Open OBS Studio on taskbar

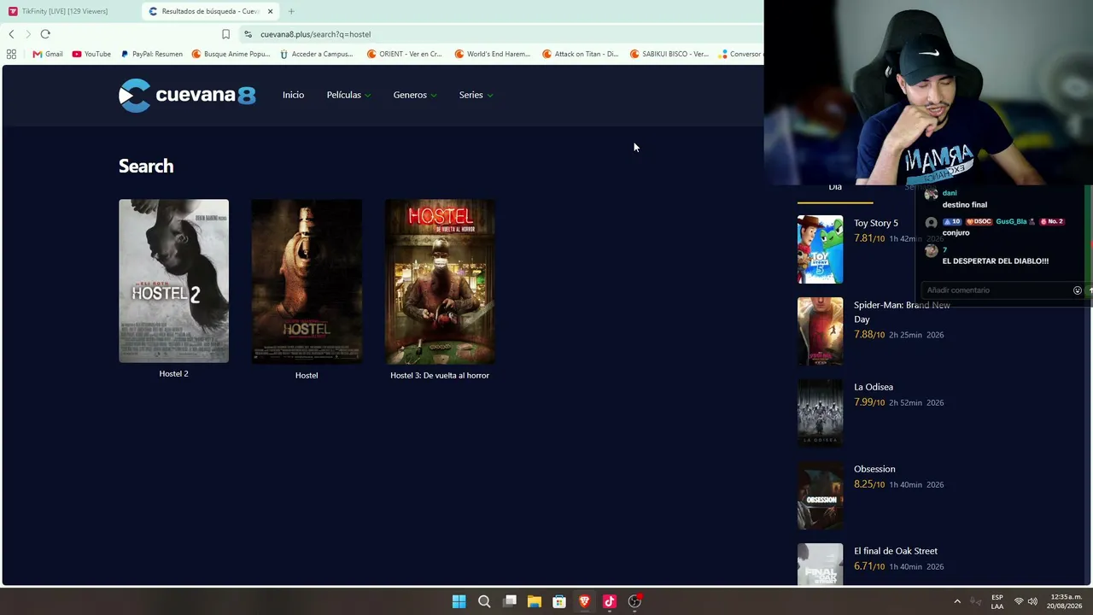634,601
